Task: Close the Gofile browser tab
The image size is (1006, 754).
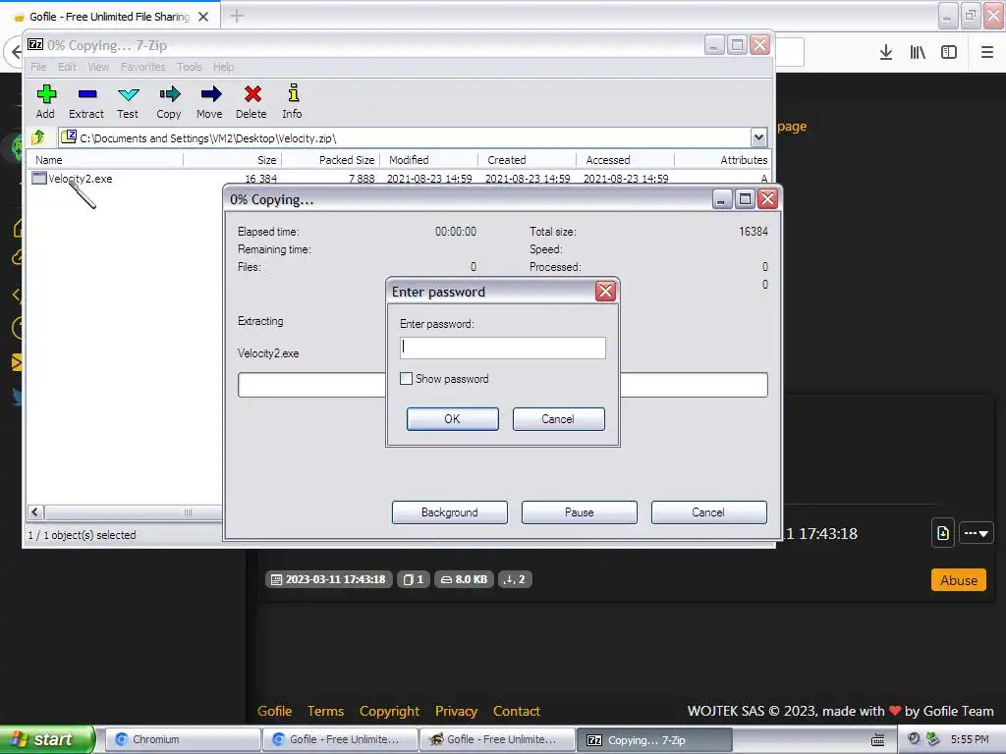Action: pyautogui.click(x=203, y=17)
